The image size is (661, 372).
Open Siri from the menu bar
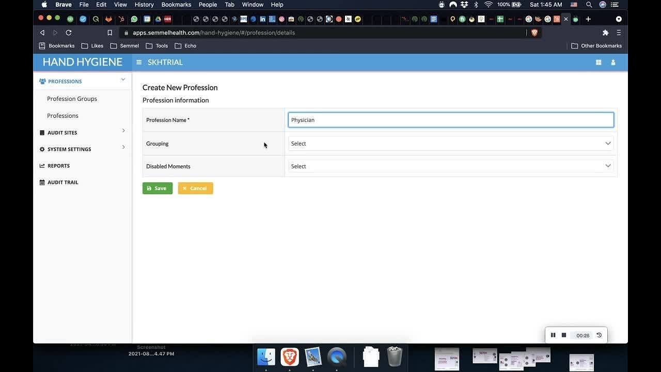(603, 5)
